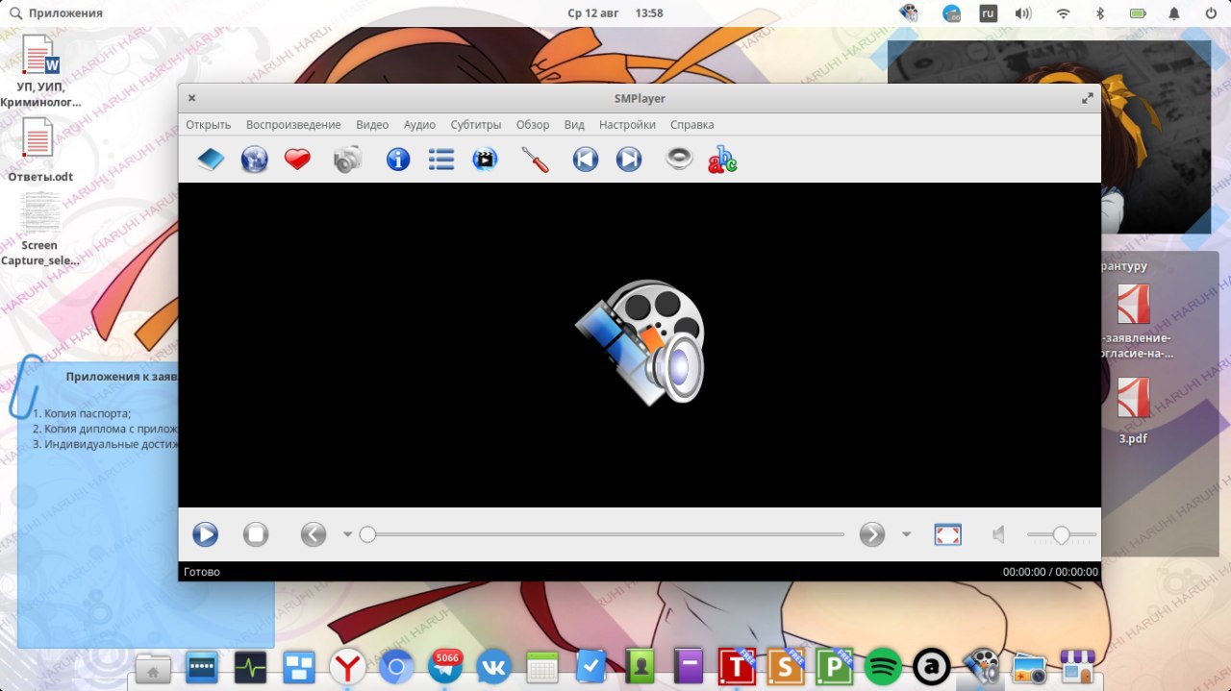The width and height of the screenshot is (1231, 691).
Task: Open the playlist list icon
Action: (x=441, y=159)
